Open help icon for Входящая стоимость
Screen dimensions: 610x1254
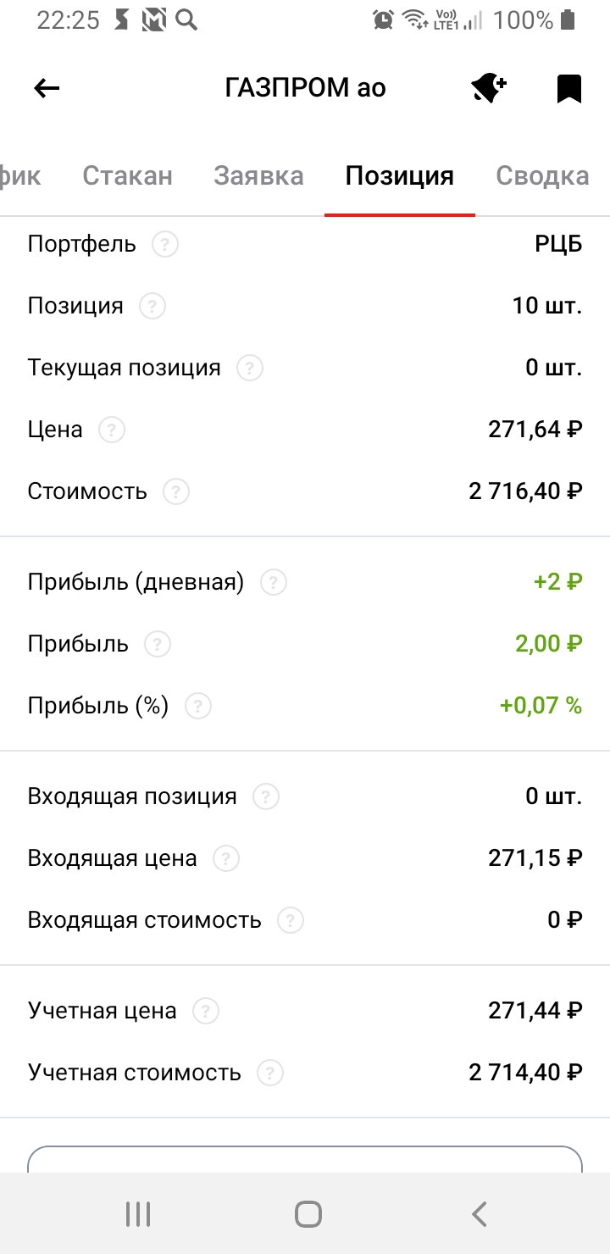[291, 920]
